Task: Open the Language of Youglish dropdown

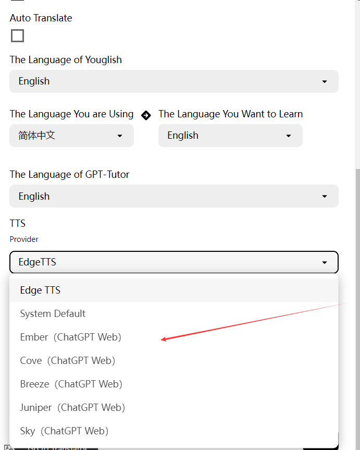Action: pyautogui.click(x=174, y=81)
